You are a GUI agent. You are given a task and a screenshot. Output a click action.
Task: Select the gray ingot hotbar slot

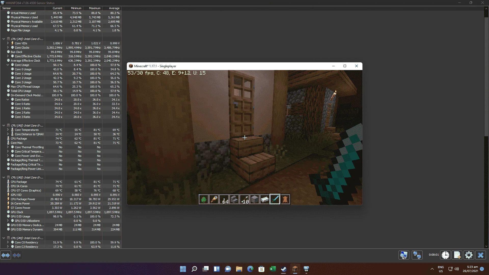tap(234, 199)
